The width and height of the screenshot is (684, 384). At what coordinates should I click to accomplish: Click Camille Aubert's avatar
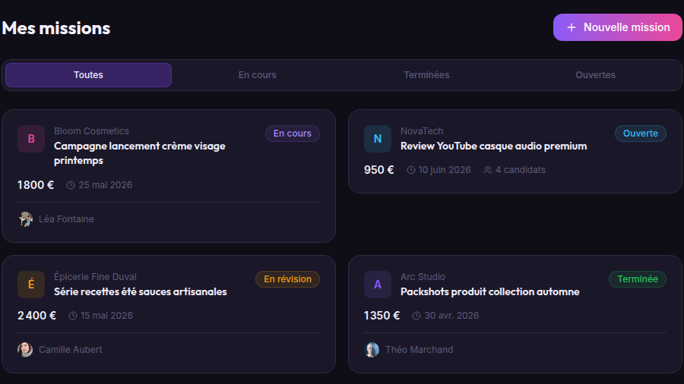coord(25,350)
